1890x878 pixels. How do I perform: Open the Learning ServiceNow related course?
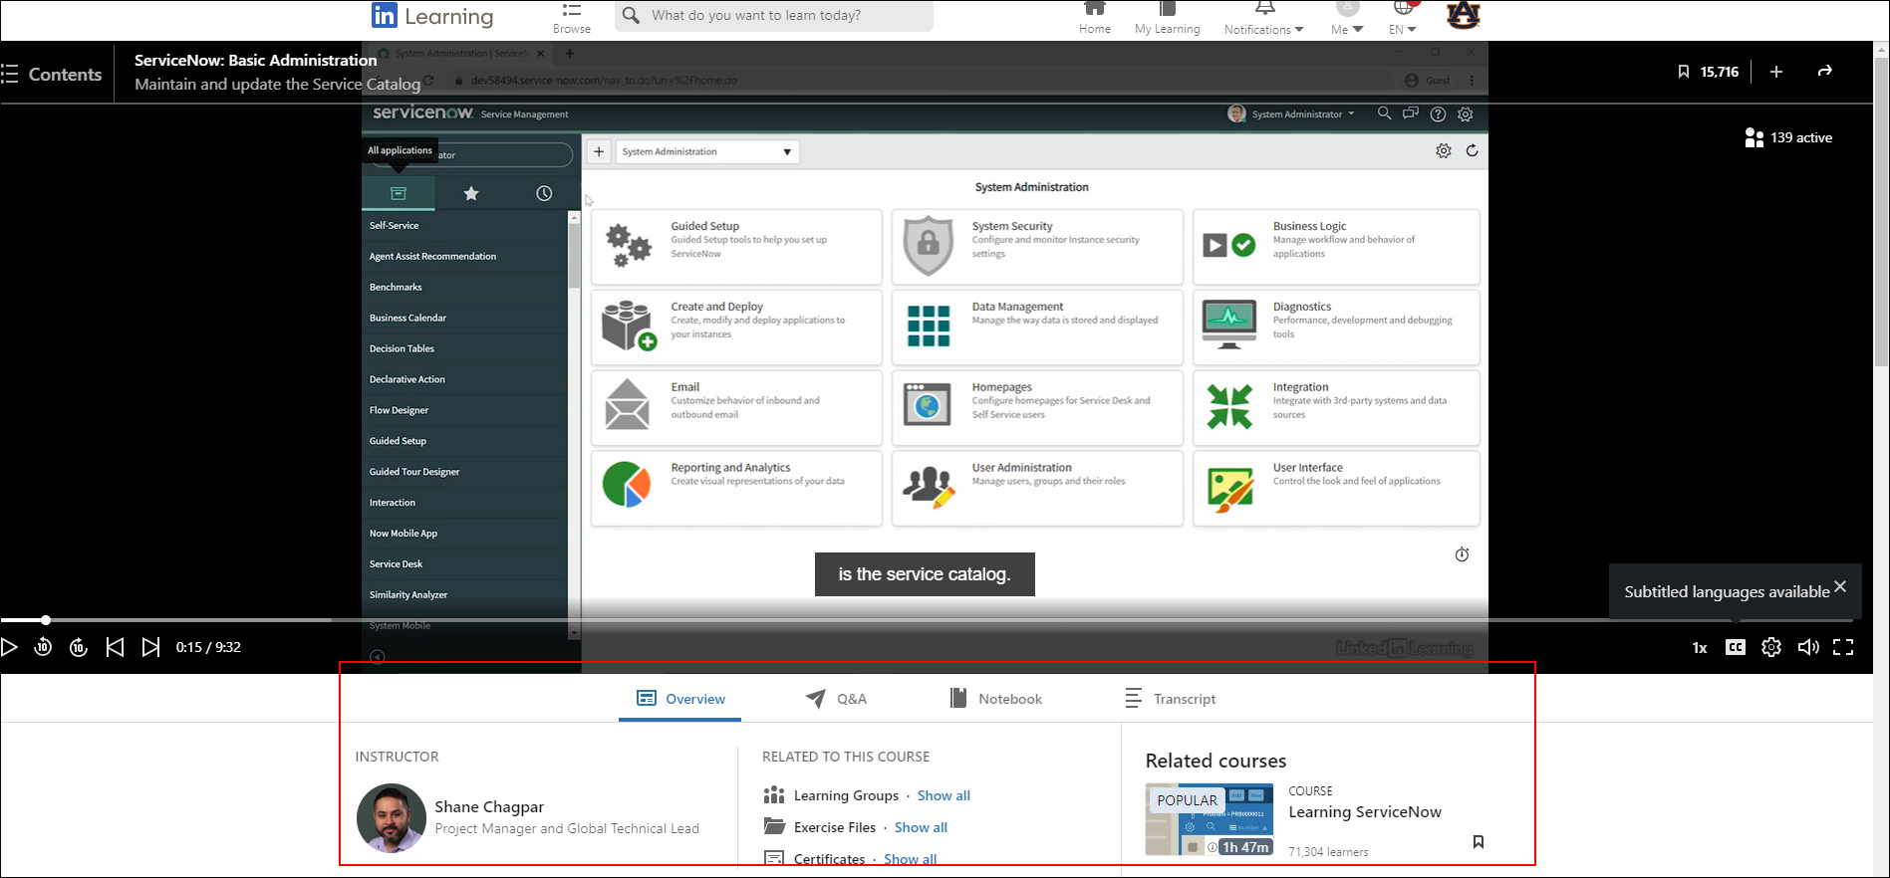tap(1365, 812)
